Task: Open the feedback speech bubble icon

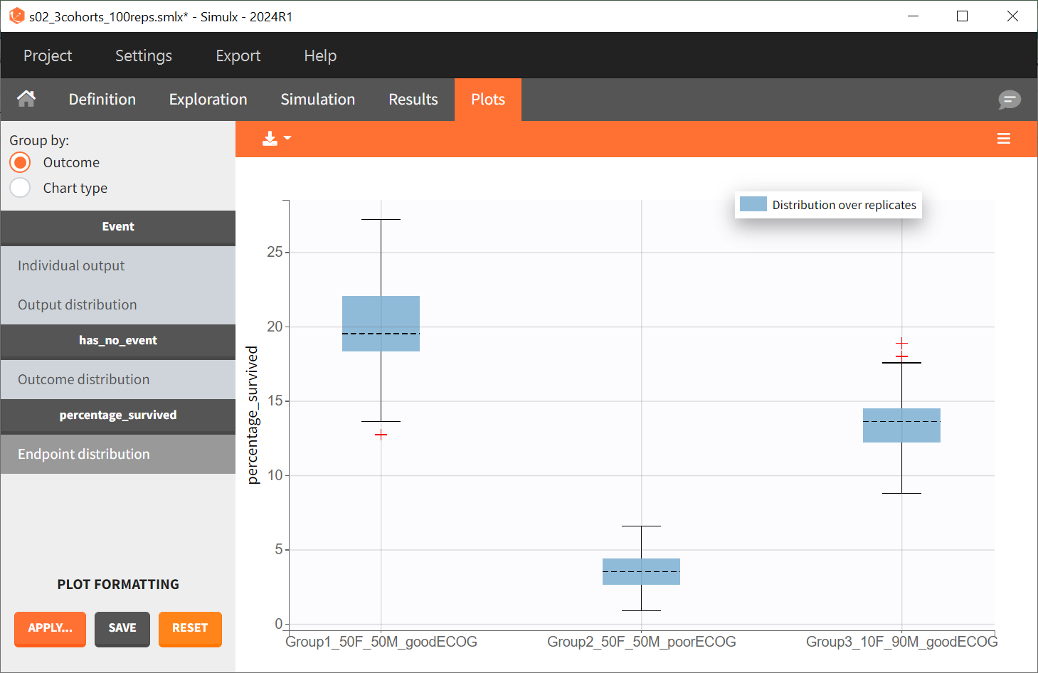Action: [1009, 100]
